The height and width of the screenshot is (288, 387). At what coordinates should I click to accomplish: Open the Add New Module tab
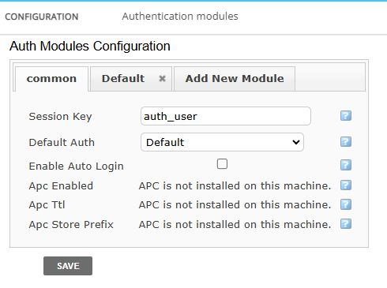[235, 79]
